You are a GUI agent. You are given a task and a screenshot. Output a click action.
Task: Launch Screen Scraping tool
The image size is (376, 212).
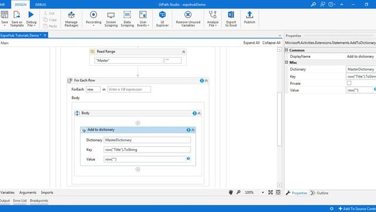click(111, 19)
